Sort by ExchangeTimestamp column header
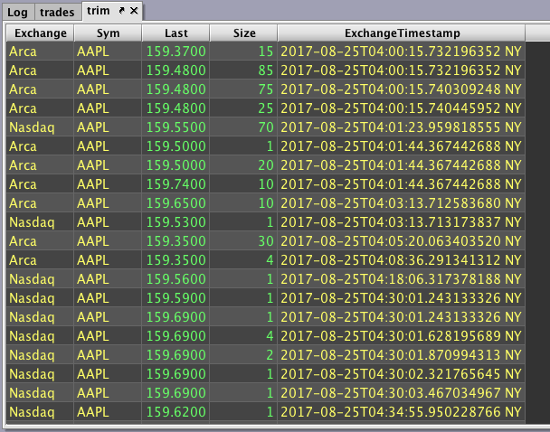This screenshot has height=432, width=550. coord(401,33)
